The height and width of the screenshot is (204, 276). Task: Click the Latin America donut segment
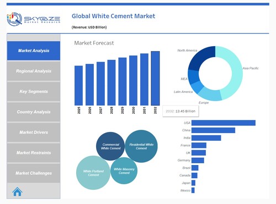(198, 87)
